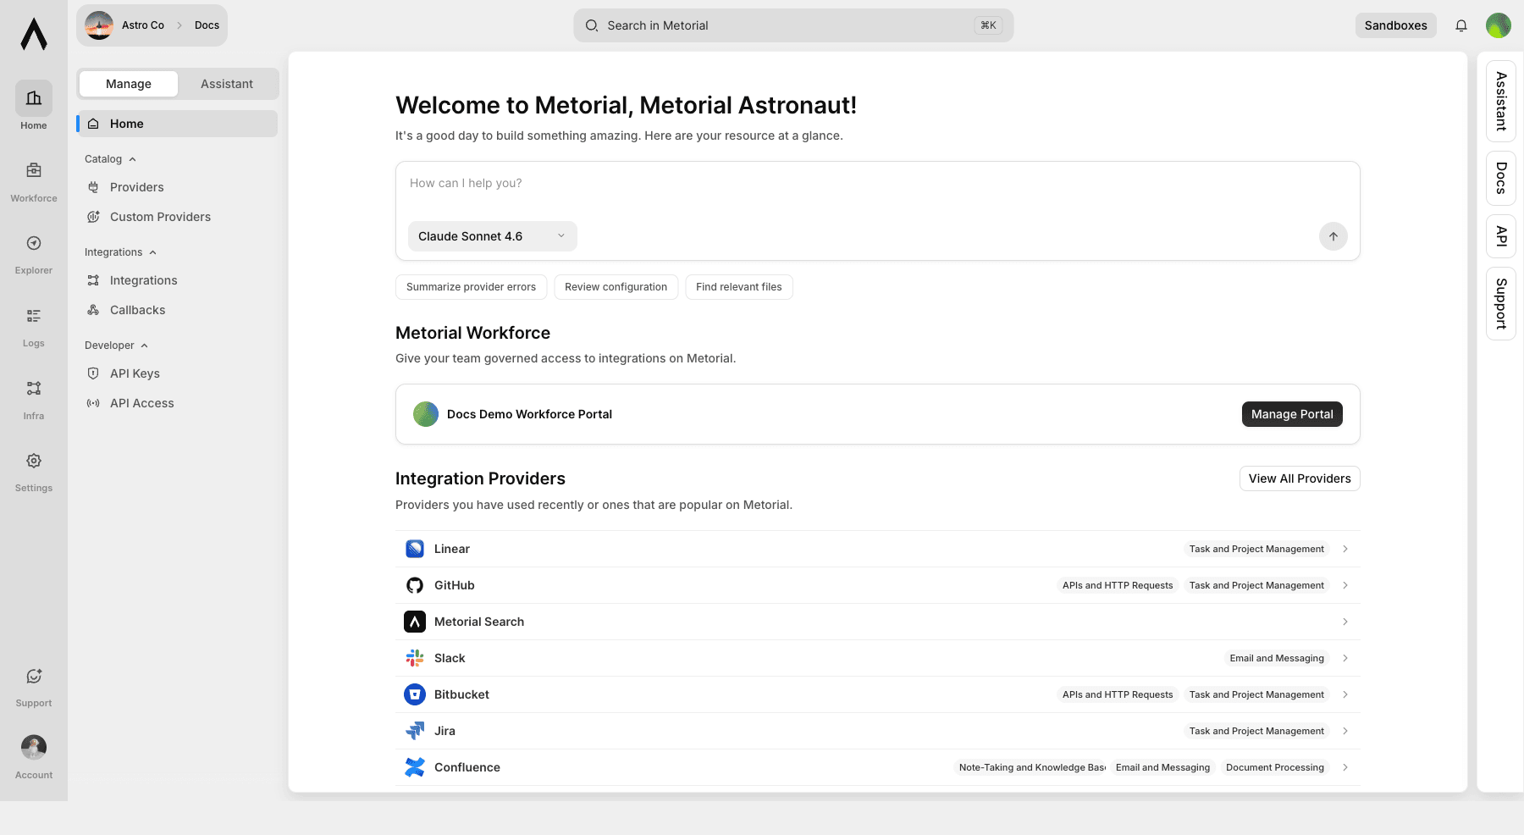Switch to the Manage tab
The height and width of the screenshot is (835, 1524).
click(129, 84)
